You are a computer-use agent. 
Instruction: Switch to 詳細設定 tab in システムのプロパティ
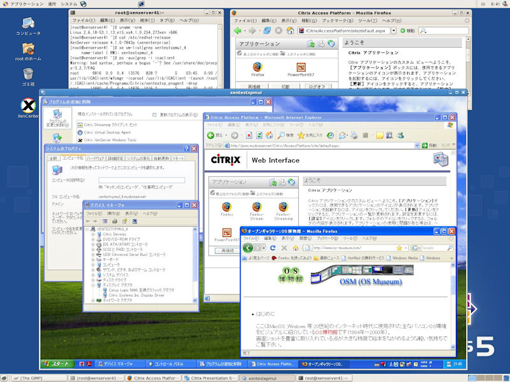click(x=115, y=158)
